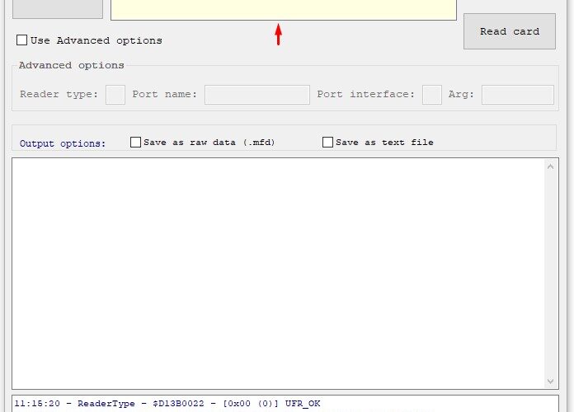Click the gray button left of yellow box
Image resolution: width=574 pixels, height=412 pixels.
[x=58, y=9]
